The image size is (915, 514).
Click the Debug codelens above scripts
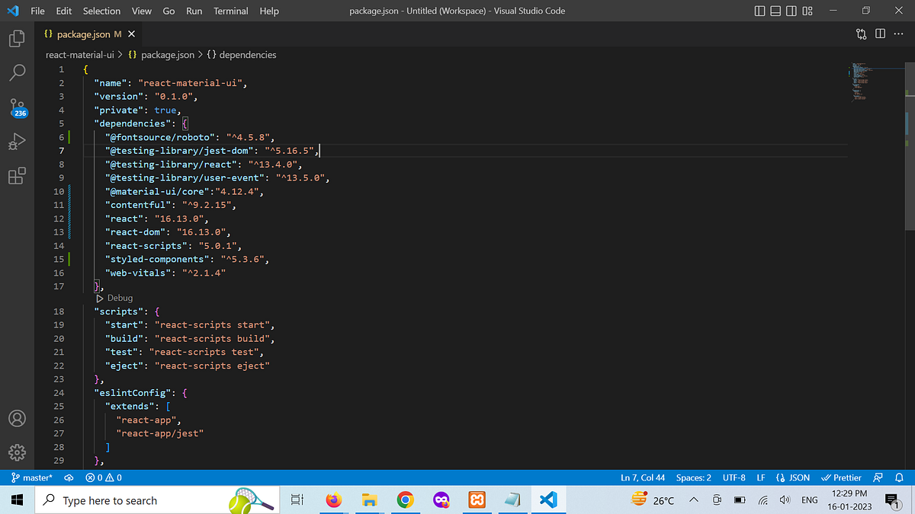114,298
